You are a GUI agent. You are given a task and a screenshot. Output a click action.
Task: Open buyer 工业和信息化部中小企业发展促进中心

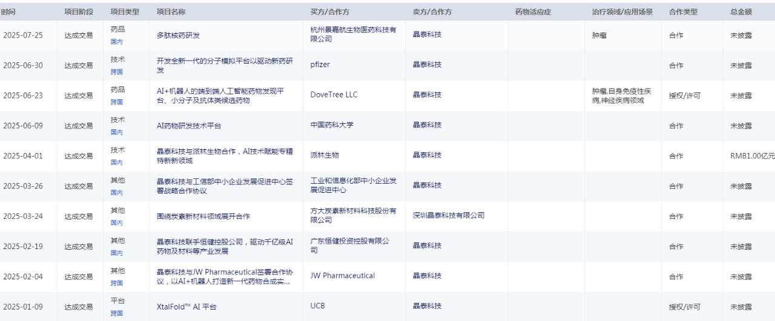pyautogui.click(x=354, y=186)
